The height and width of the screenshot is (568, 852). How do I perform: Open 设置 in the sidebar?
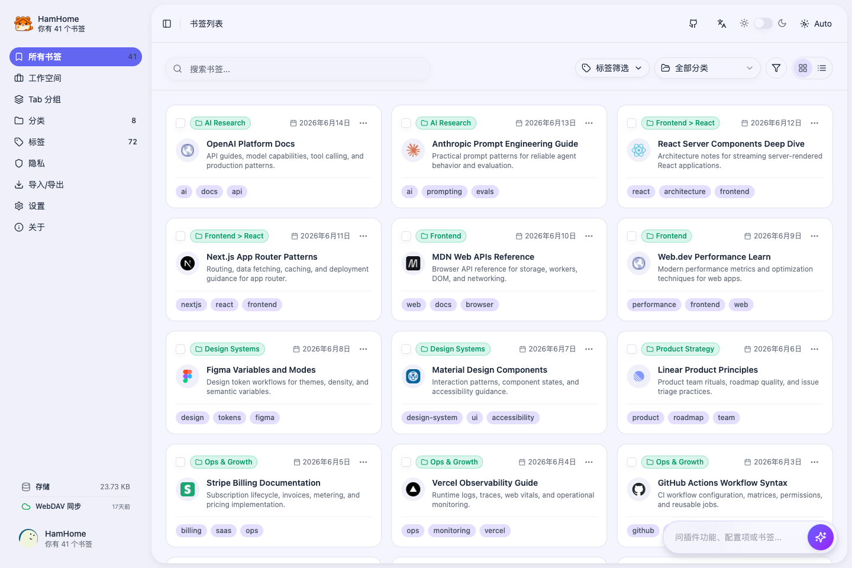tap(76, 206)
